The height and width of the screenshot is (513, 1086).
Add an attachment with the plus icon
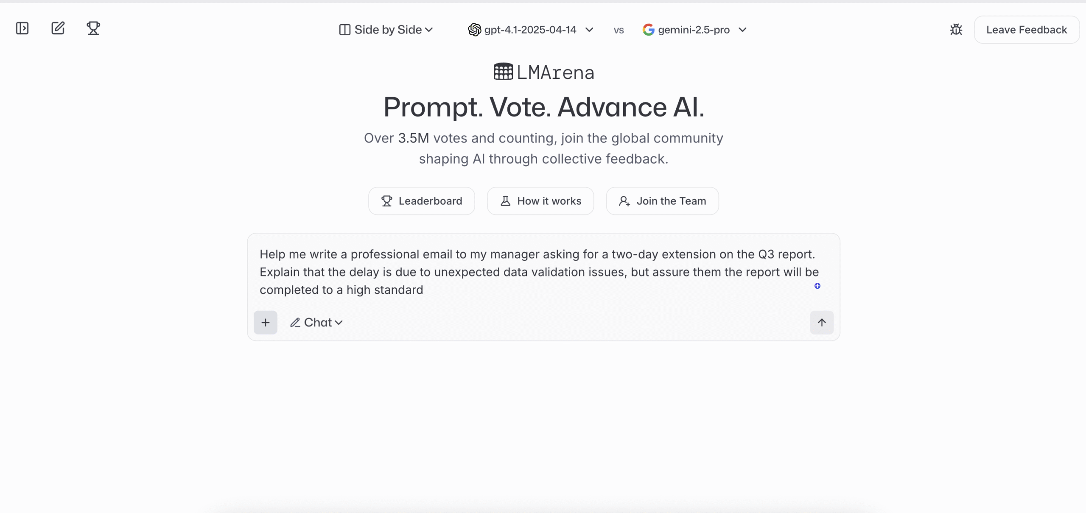pos(266,323)
